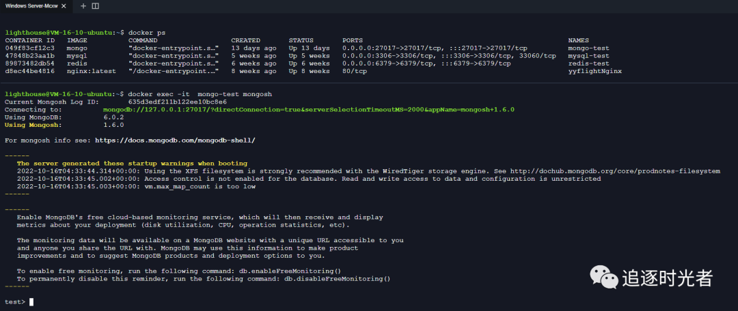The width and height of the screenshot is (738, 311).
Task: Click the mongo-test container name in table
Action: coord(588,48)
